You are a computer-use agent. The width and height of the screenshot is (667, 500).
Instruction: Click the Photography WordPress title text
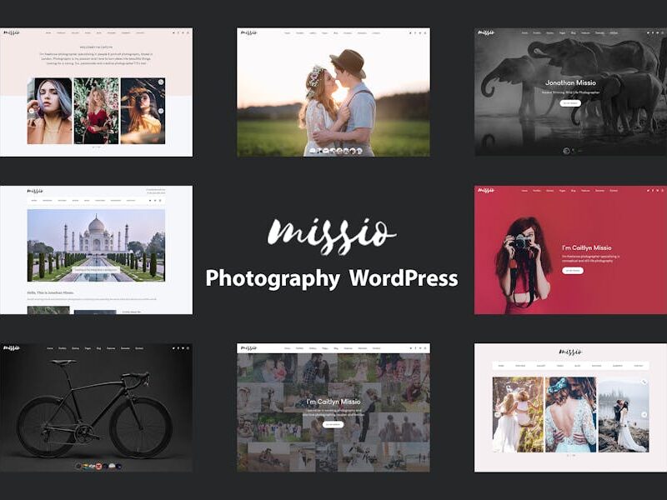[x=332, y=279]
